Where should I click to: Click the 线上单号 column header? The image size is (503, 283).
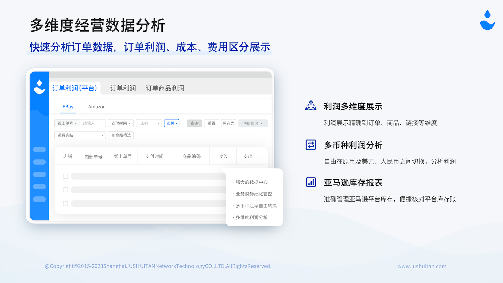click(123, 156)
